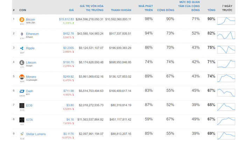Sort by Tổng column header
Screen dimensions: 238x144
pos(211,10)
